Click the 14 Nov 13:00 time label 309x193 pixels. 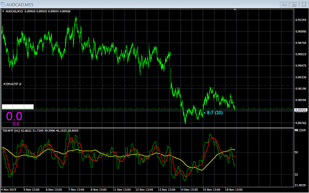coord(189,190)
